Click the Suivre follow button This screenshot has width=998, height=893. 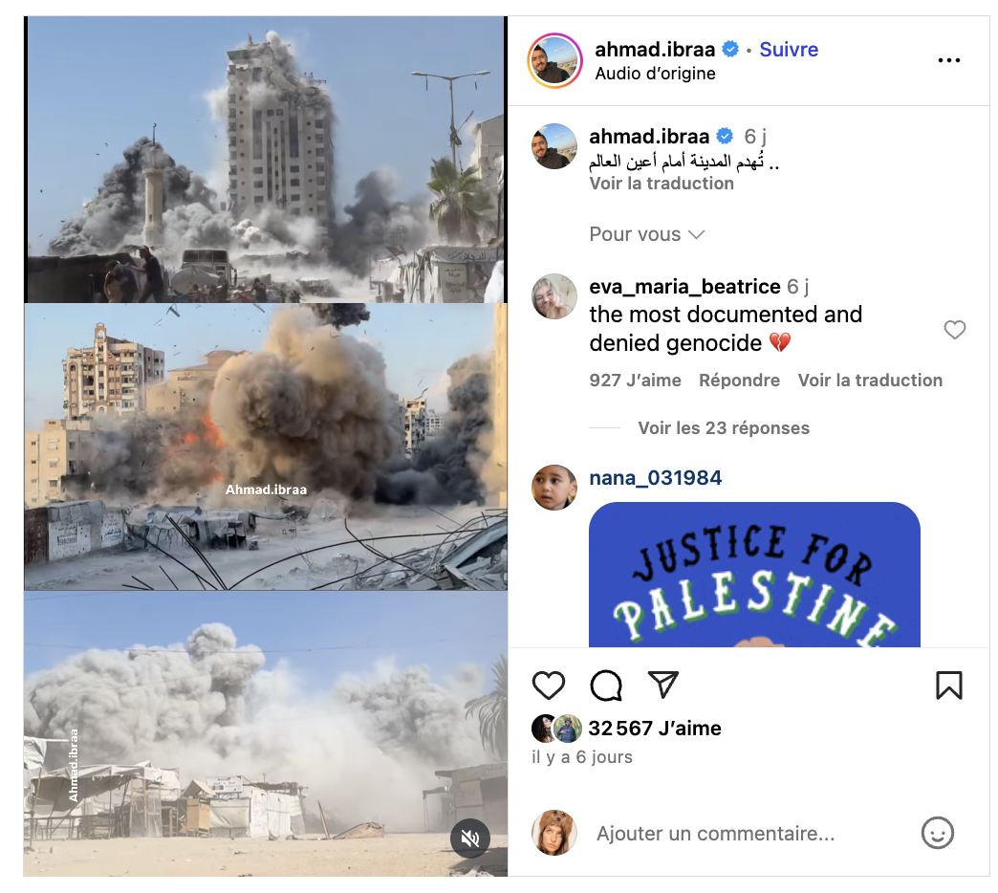point(789,49)
